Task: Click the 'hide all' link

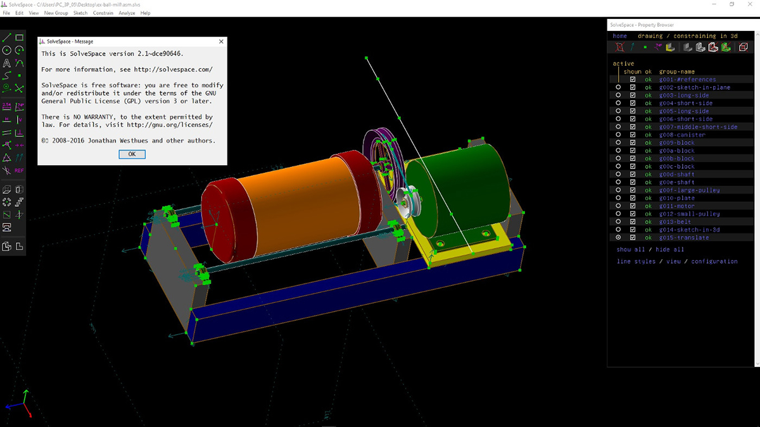Action: (x=670, y=250)
